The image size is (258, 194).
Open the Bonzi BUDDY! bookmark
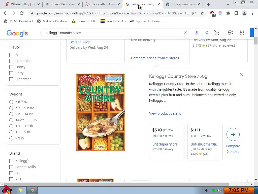84,21
